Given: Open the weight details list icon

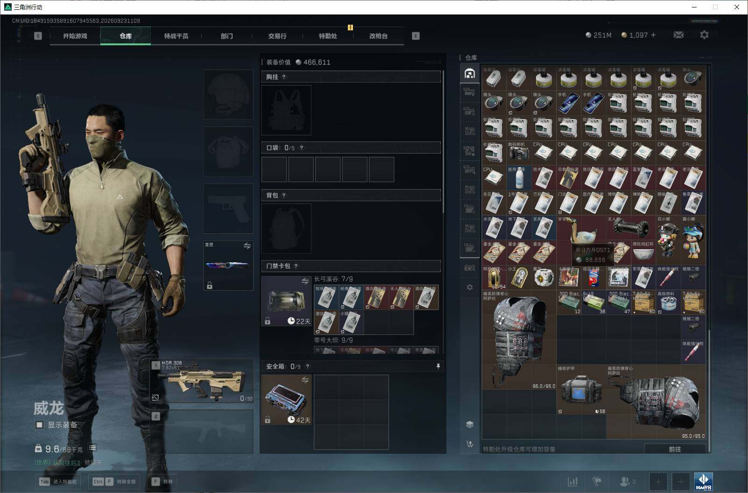Looking at the screenshot, I should tap(93, 448).
